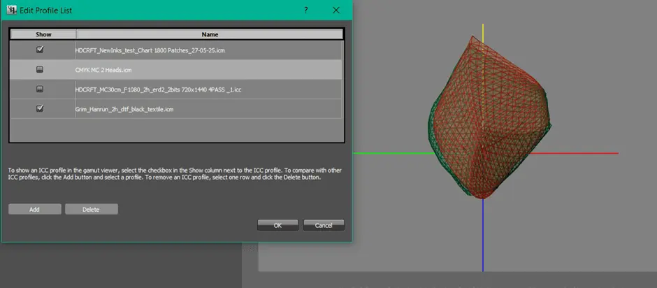The height and width of the screenshot is (288, 657).
Task: Close the Edit Profile List dialog
Action: [336, 10]
